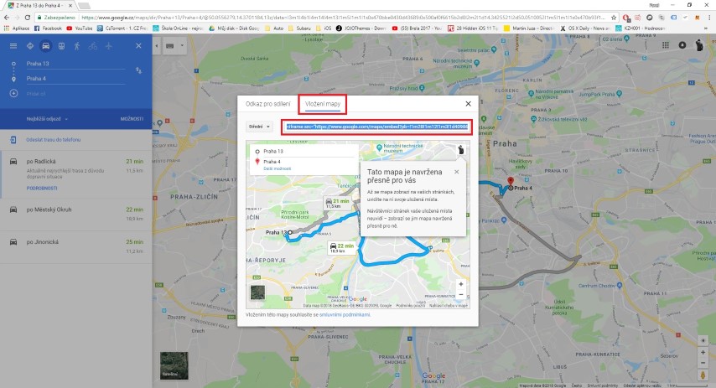Open Chrome three-dot menu

(708, 18)
